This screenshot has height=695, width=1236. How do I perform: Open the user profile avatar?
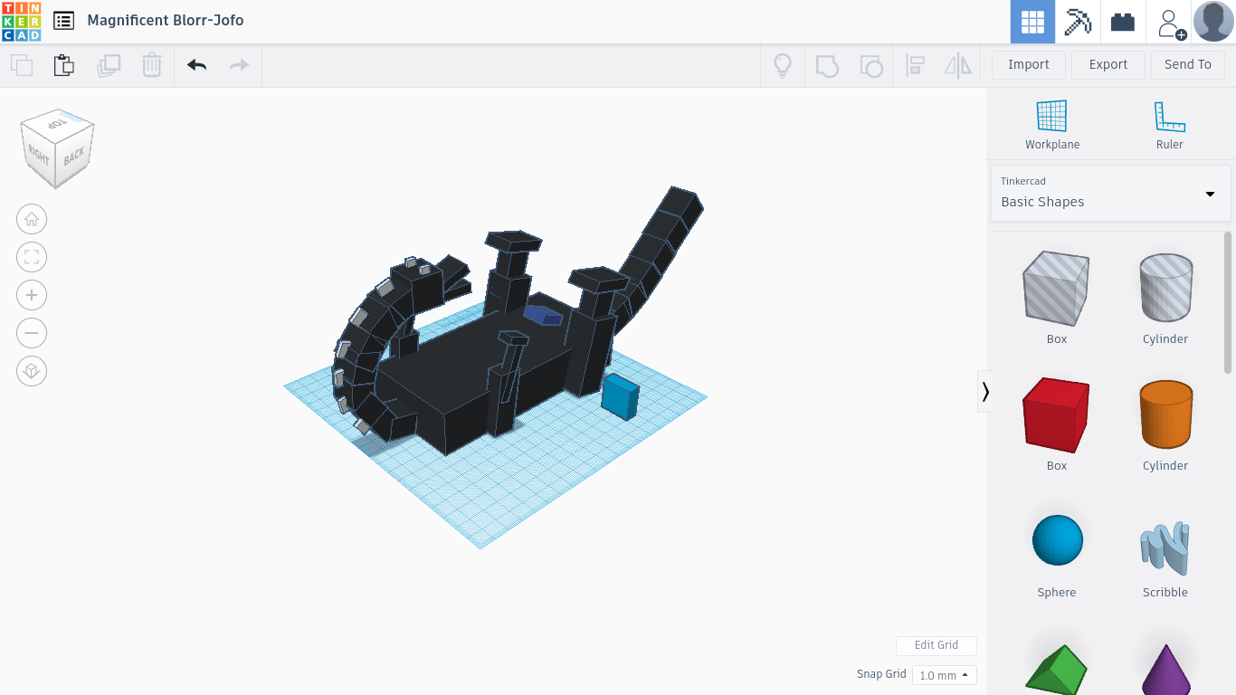coord(1213,22)
